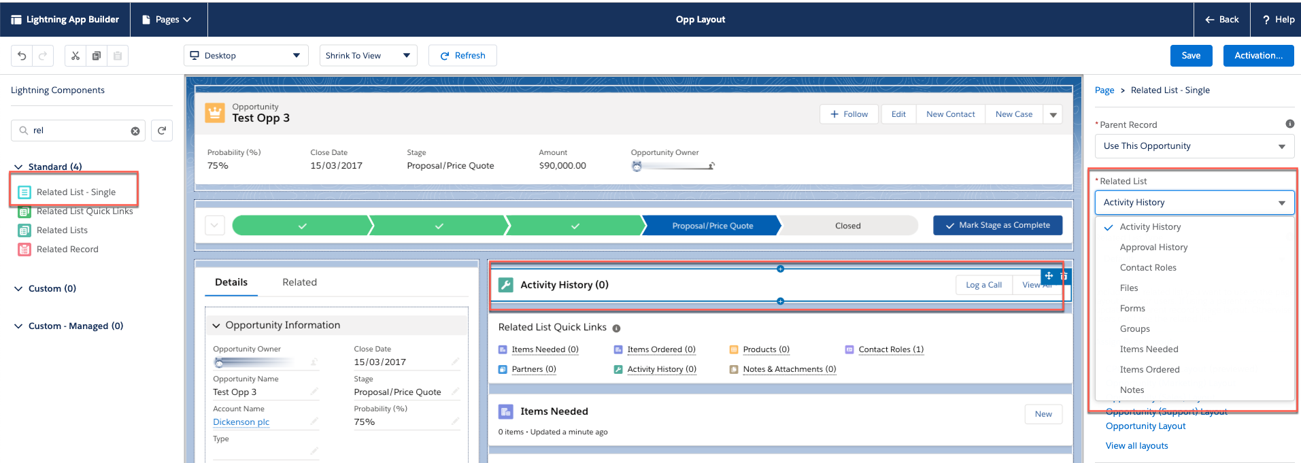Click the Related List Quick Links info icon
1301x463 pixels.
click(616, 328)
